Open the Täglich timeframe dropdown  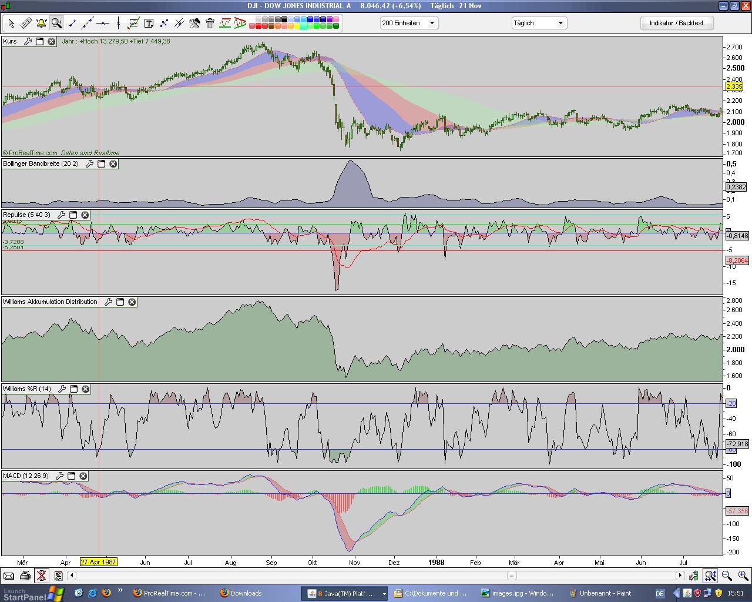(539, 23)
